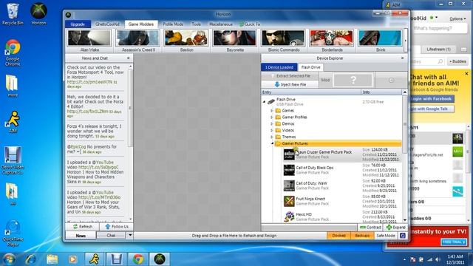Select Call of Duty: WaW picture pack
Screen dimensions: 473x266
pyautogui.click(x=341, y=185)
